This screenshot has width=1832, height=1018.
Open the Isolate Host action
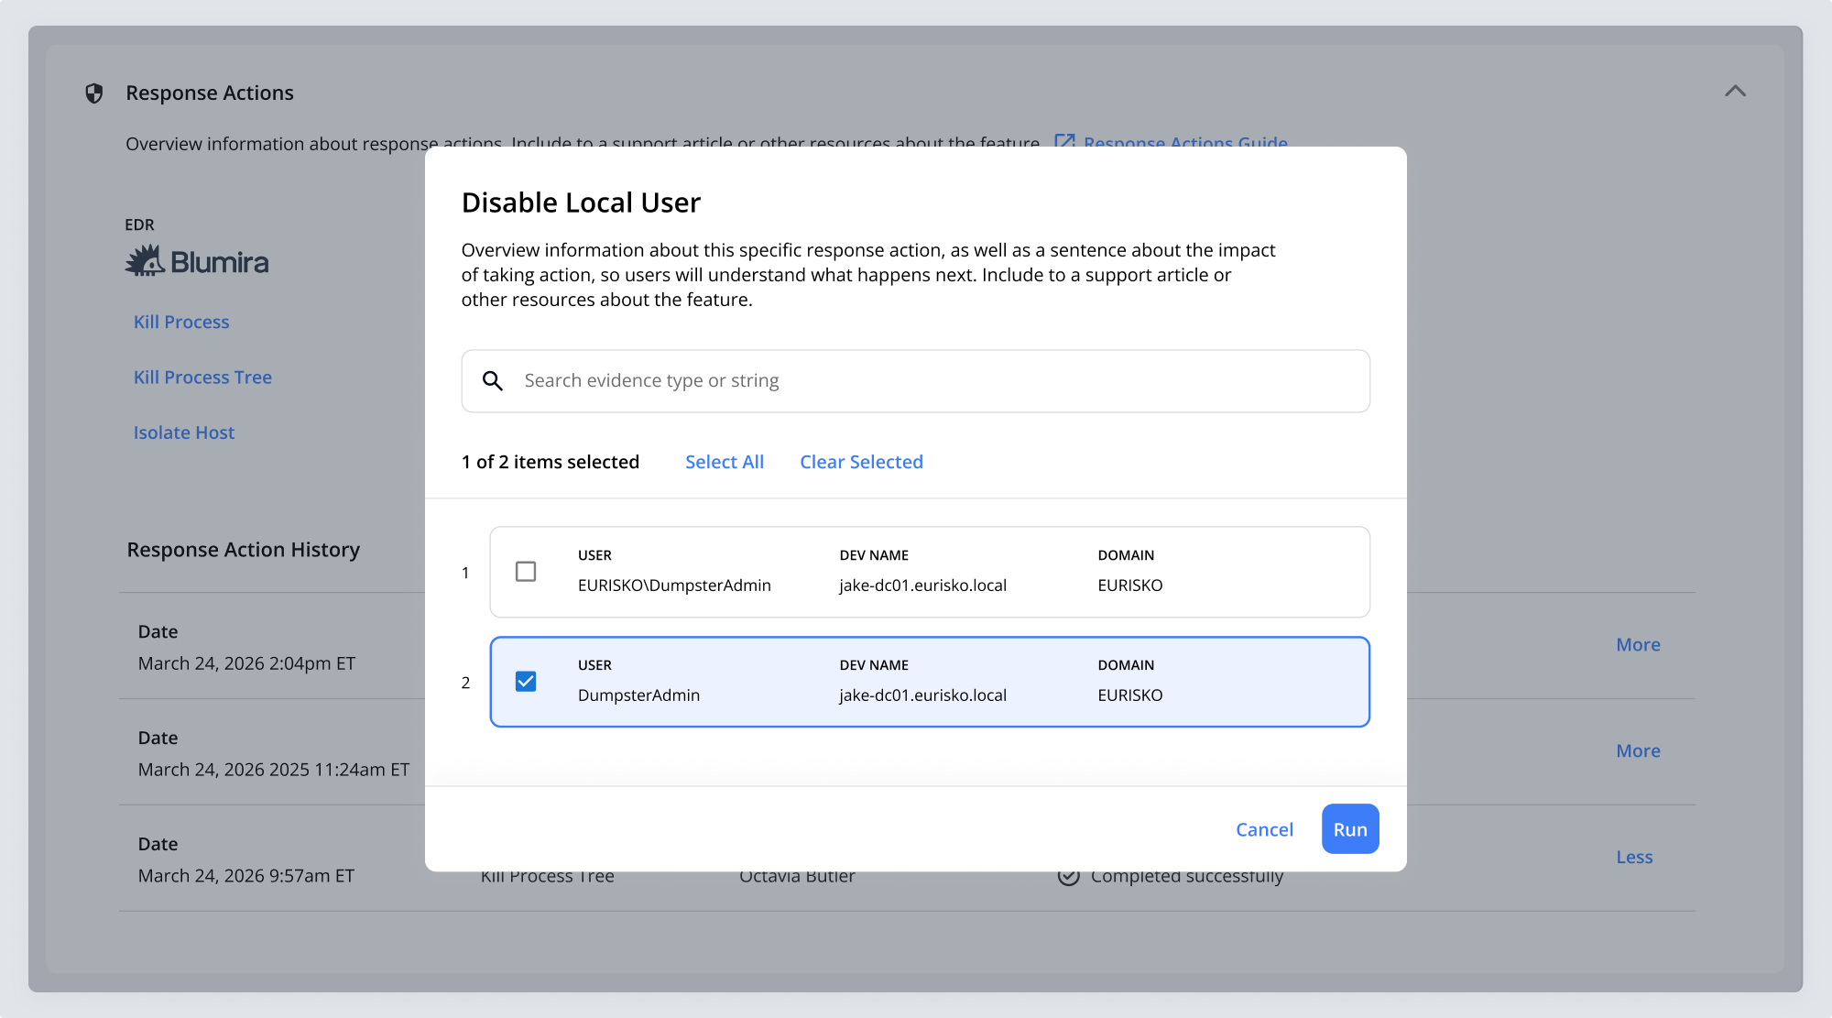click(x=184, y=432)
